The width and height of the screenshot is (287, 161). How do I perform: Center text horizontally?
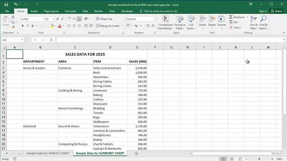pyautogui.click(x=74, y=26)
